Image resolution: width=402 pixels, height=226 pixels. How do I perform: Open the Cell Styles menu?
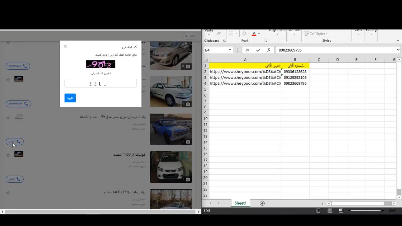(316, 34)
